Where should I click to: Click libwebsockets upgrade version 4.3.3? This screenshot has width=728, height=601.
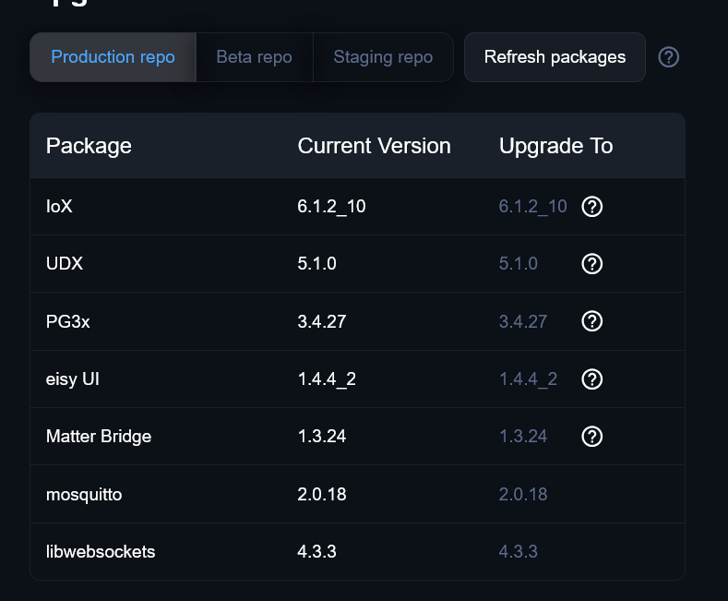[519, 552]
